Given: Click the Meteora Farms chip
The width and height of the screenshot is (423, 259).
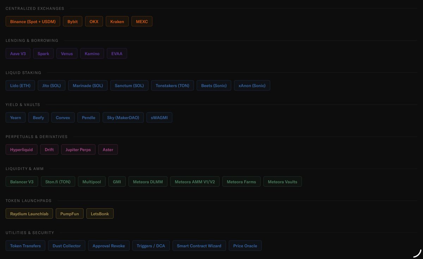Looking at the screenshot, I should [241, 182].
